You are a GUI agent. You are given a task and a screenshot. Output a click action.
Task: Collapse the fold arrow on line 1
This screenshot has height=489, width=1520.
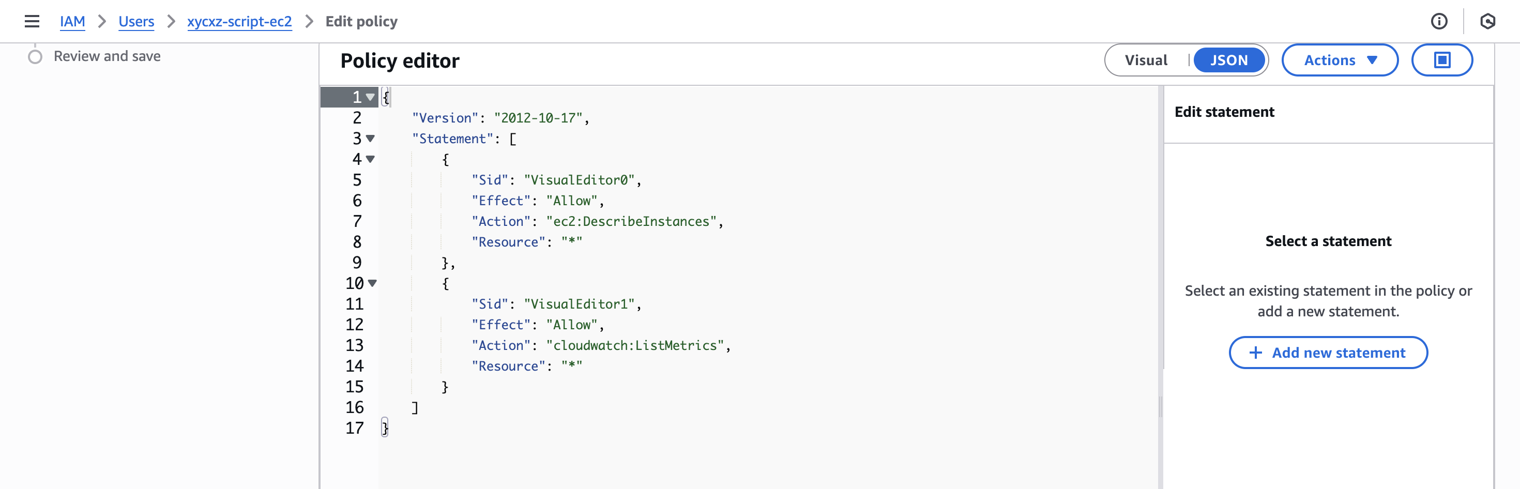click(x=370, y=97)
